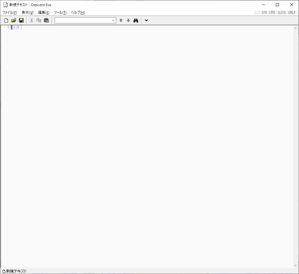This screenshot has width=299, height=274.
Task: Click the Save floppy disk icon
Action: click(x=21, y=21)
